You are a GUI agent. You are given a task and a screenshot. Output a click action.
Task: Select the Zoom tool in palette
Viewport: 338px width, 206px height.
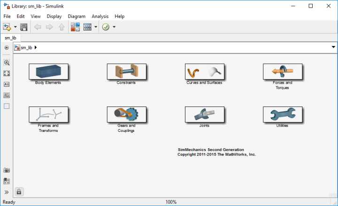pos(7,63)
